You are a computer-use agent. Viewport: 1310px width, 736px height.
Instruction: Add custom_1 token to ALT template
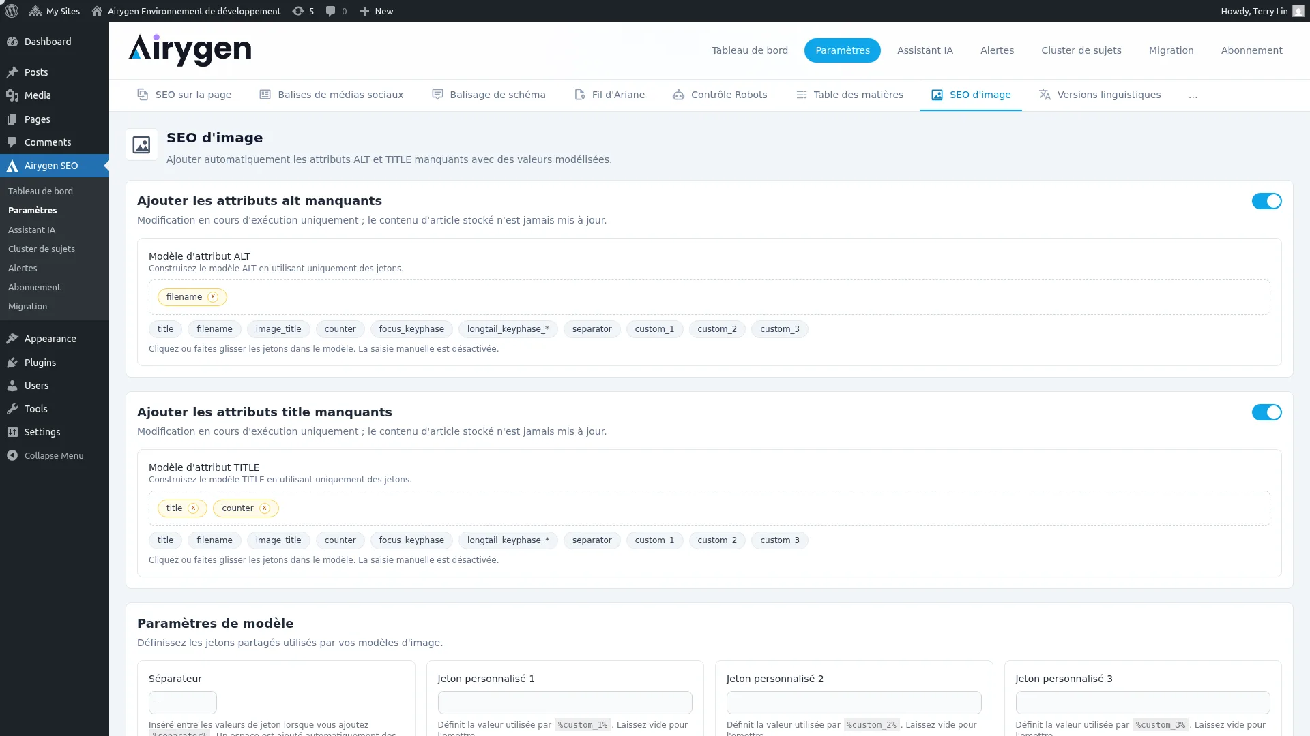tap(654, 329)
